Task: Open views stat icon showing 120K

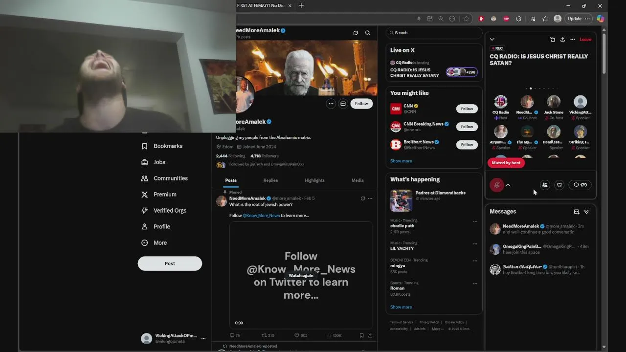Action: tap(334, 335)
